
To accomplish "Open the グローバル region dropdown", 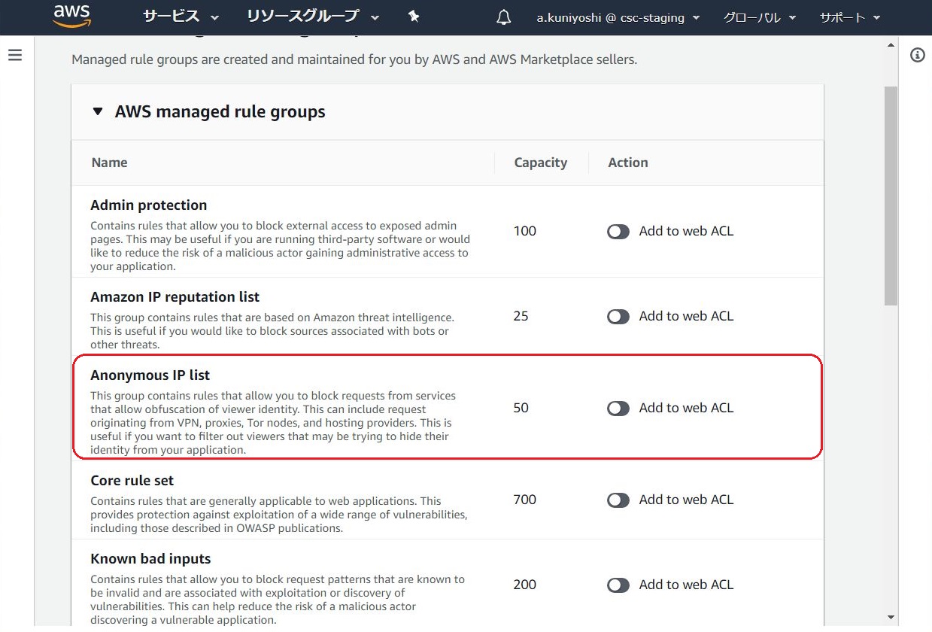I will 759,17.
